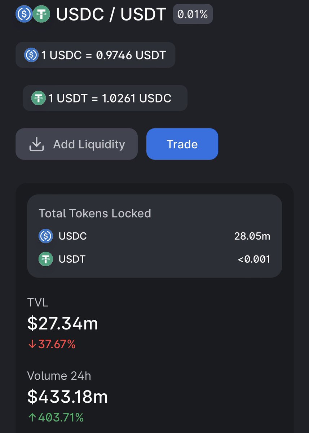Click the USDT logo in the pool title

coord(41,14)
